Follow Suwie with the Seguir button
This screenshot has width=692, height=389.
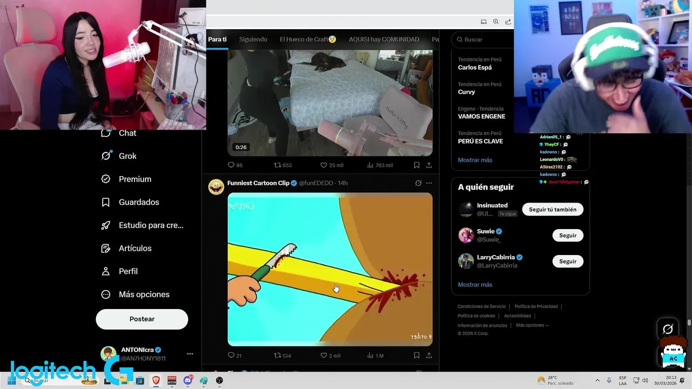coord(568,236)
